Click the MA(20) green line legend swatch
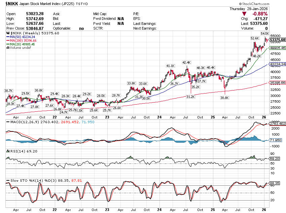286x213 pixels. click(8, 44)
